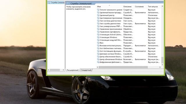
Task: Click Вручную in the Факс row
Action: pyautogui.click(x=152, y=43)
